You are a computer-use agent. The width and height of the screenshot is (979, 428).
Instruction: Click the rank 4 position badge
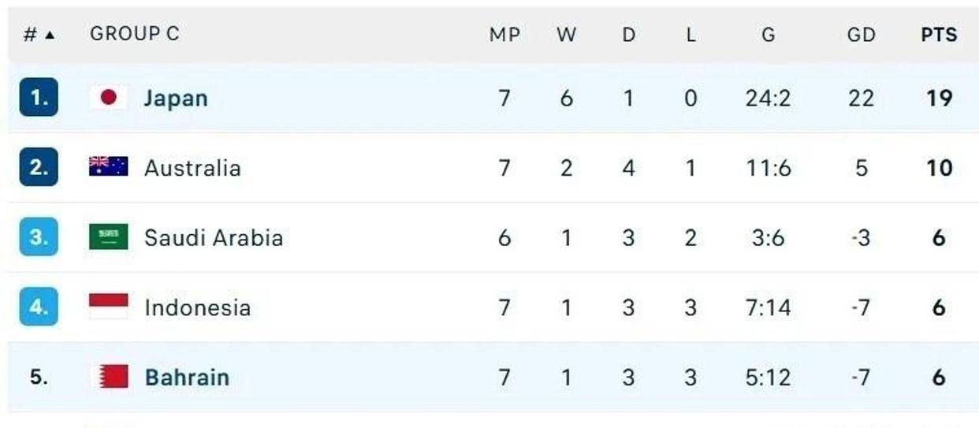tap(39, 307)
